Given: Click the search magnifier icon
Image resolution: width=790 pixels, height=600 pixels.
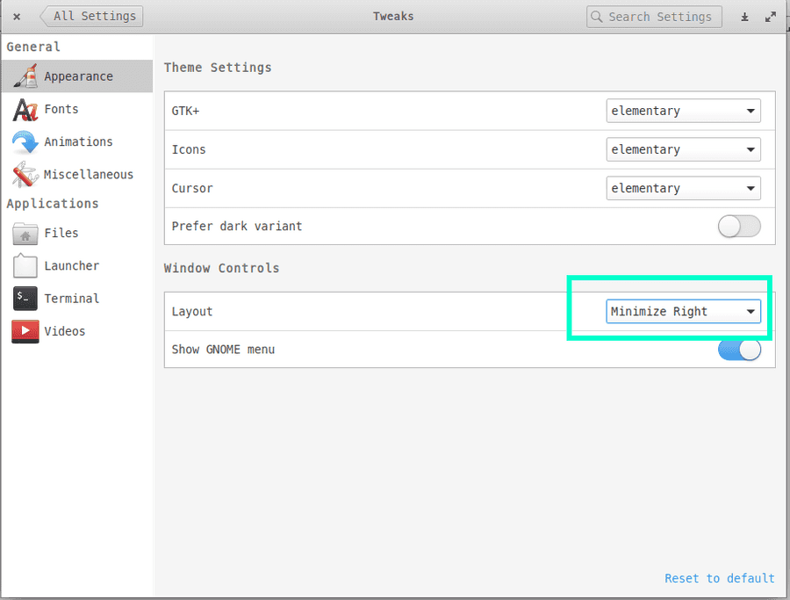Looking at the screenshot, I should point(597,17).
